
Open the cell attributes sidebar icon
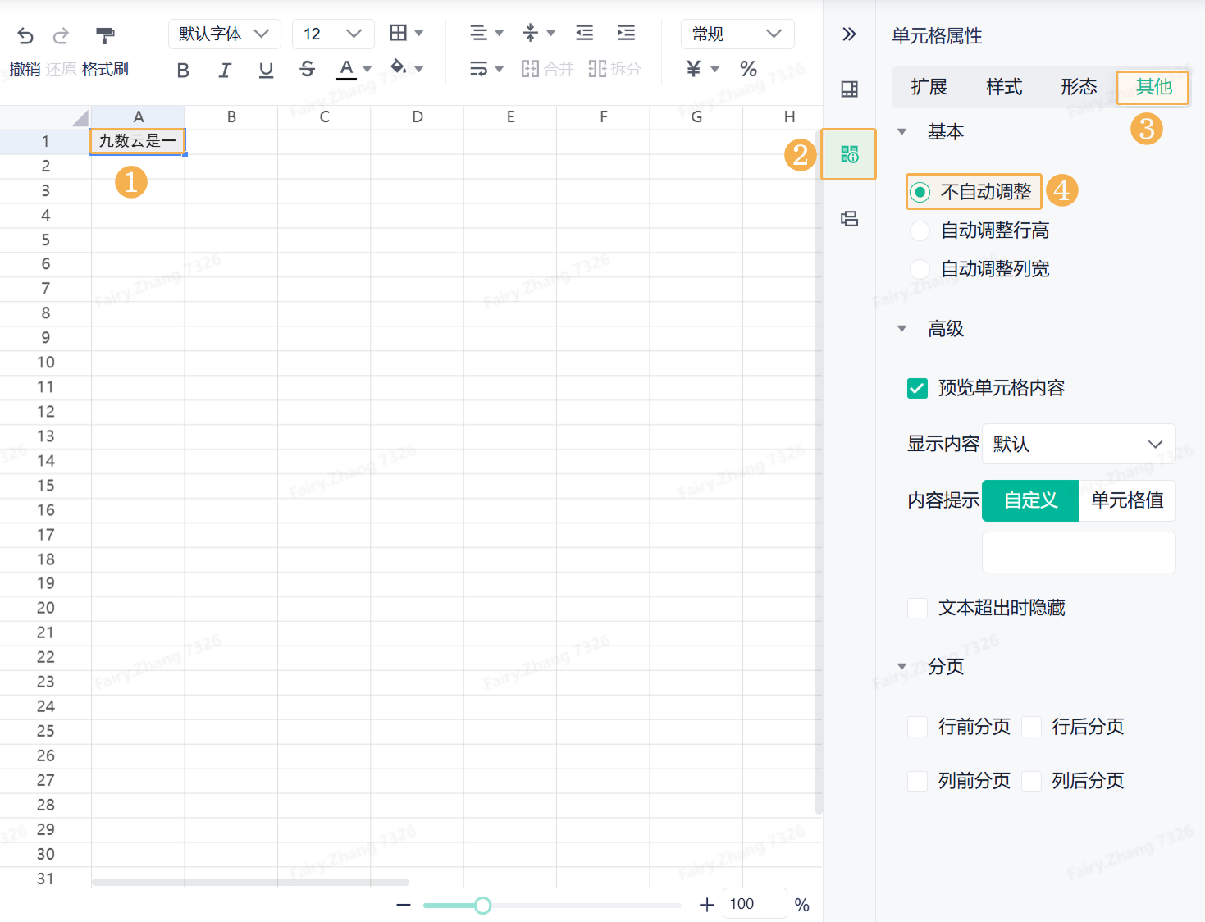pyautogui.click(x=849, y=154)
